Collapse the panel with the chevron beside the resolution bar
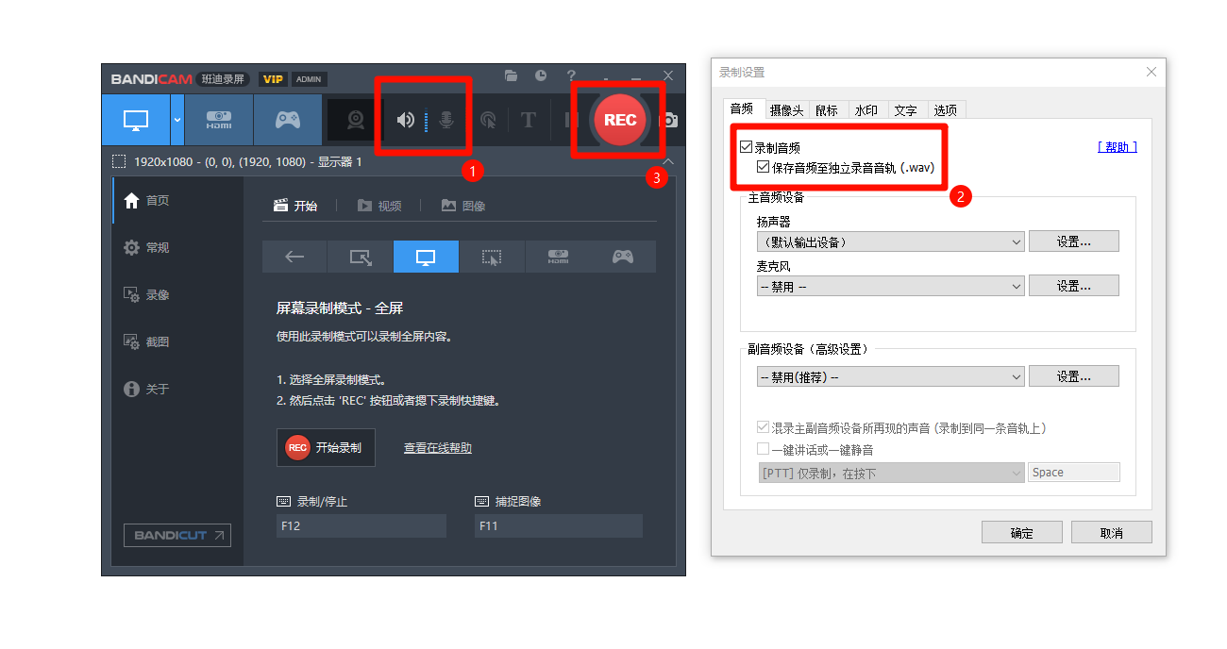 pyautogui.click(x=668, y=161)
